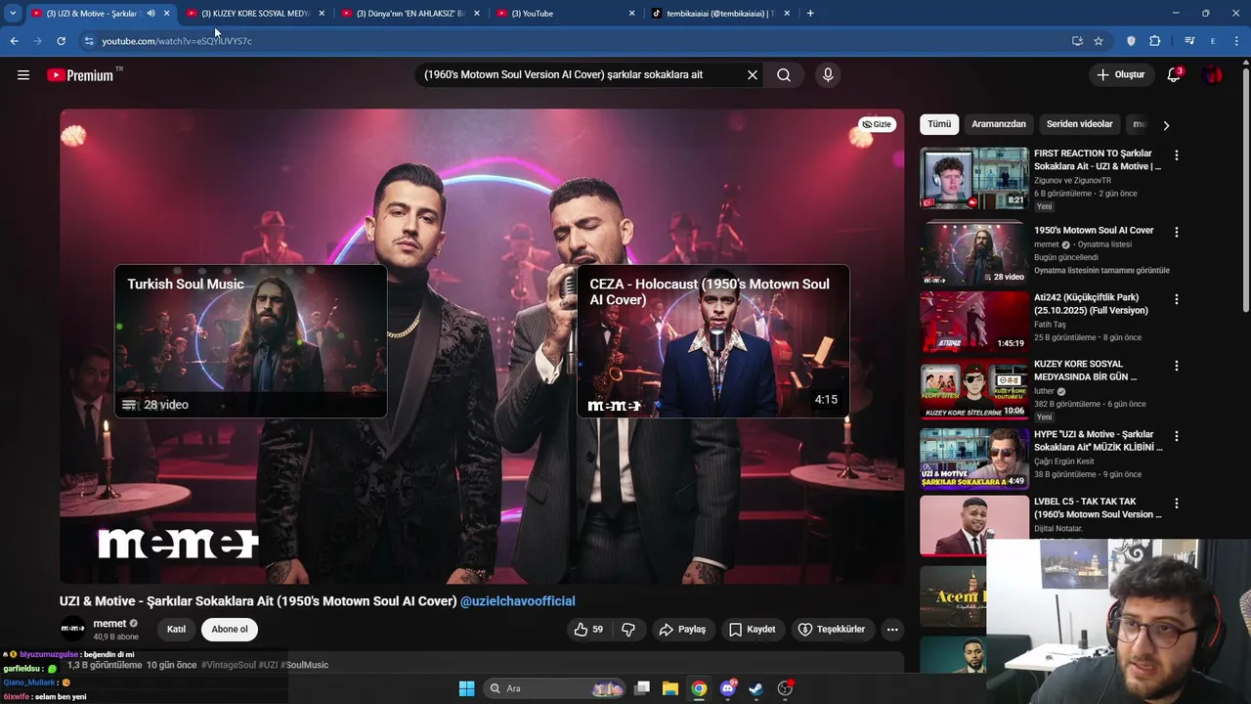The height and width of the screenshot is (704, 1251).
Task: Open Discord from taskbar
Action: [728, 688]
